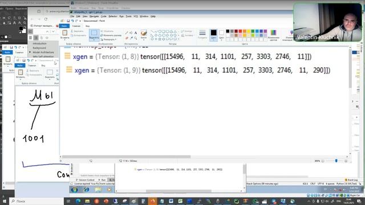This screenshot has width=365, height=205.
Task: Open the Файл tab in front Paint
Action: point(64,26)
